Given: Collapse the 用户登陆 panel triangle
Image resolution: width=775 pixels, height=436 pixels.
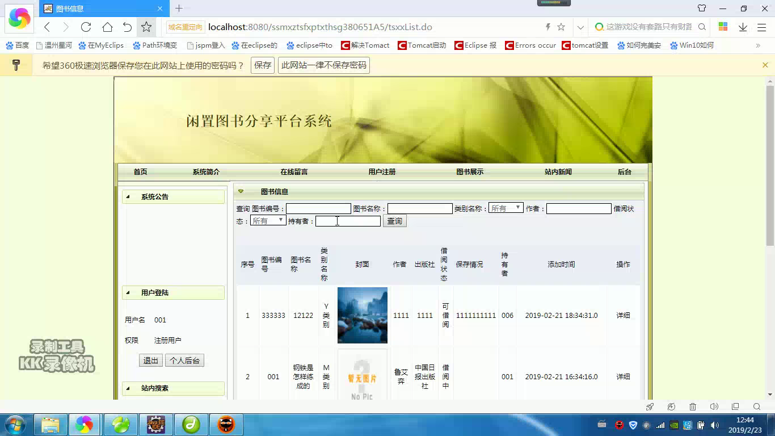Looking at the screenshot, I should (128, 292).
